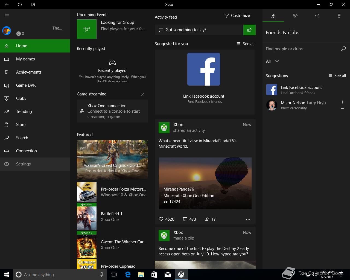Share the Minecraft post (17)
Viewport: 350px width, 280px height.
click(x=210, y=219)
